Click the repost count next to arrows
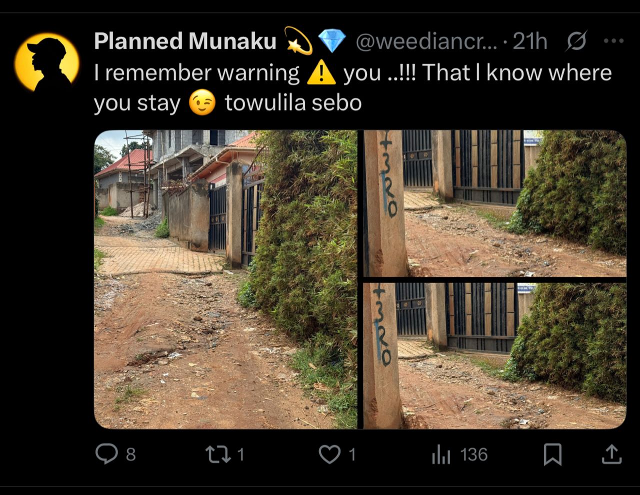The image size is (640, 495). [x=240, y=455]
